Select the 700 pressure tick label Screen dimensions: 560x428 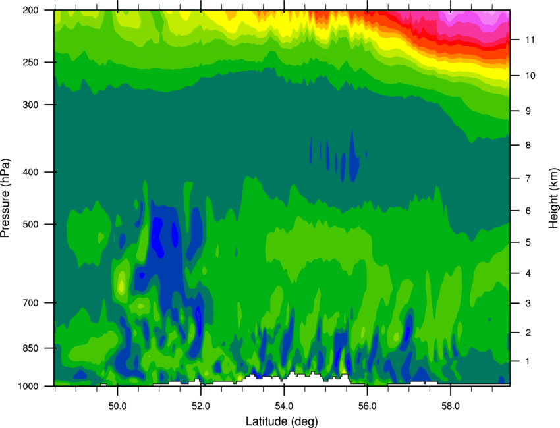point(30,303)
